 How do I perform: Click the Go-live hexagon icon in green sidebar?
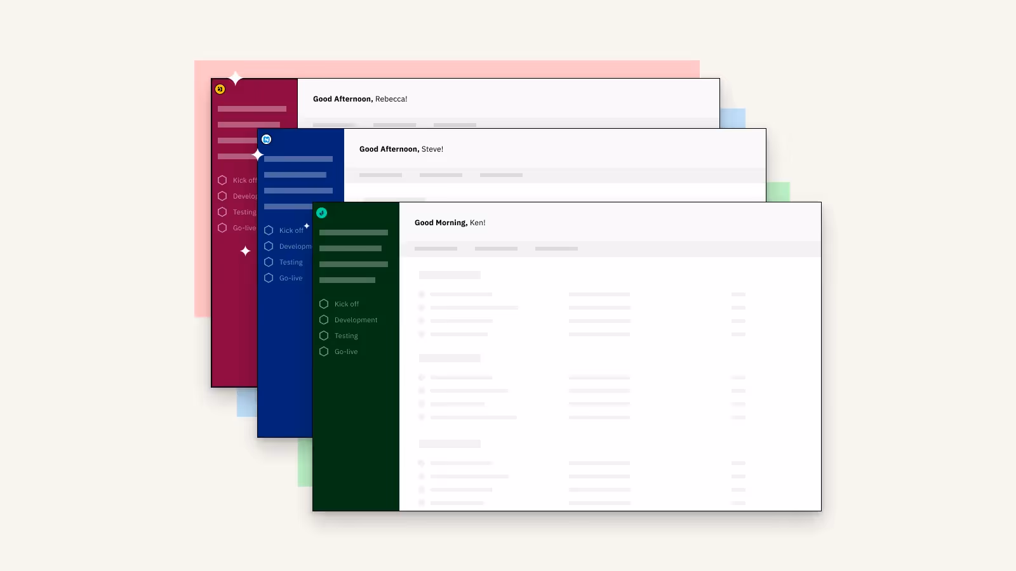(x=324, y=351)
